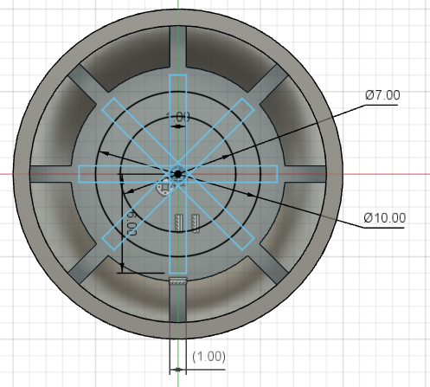
Task: Select the green vertical Y axis line
Action: click(x=178, y=4)
